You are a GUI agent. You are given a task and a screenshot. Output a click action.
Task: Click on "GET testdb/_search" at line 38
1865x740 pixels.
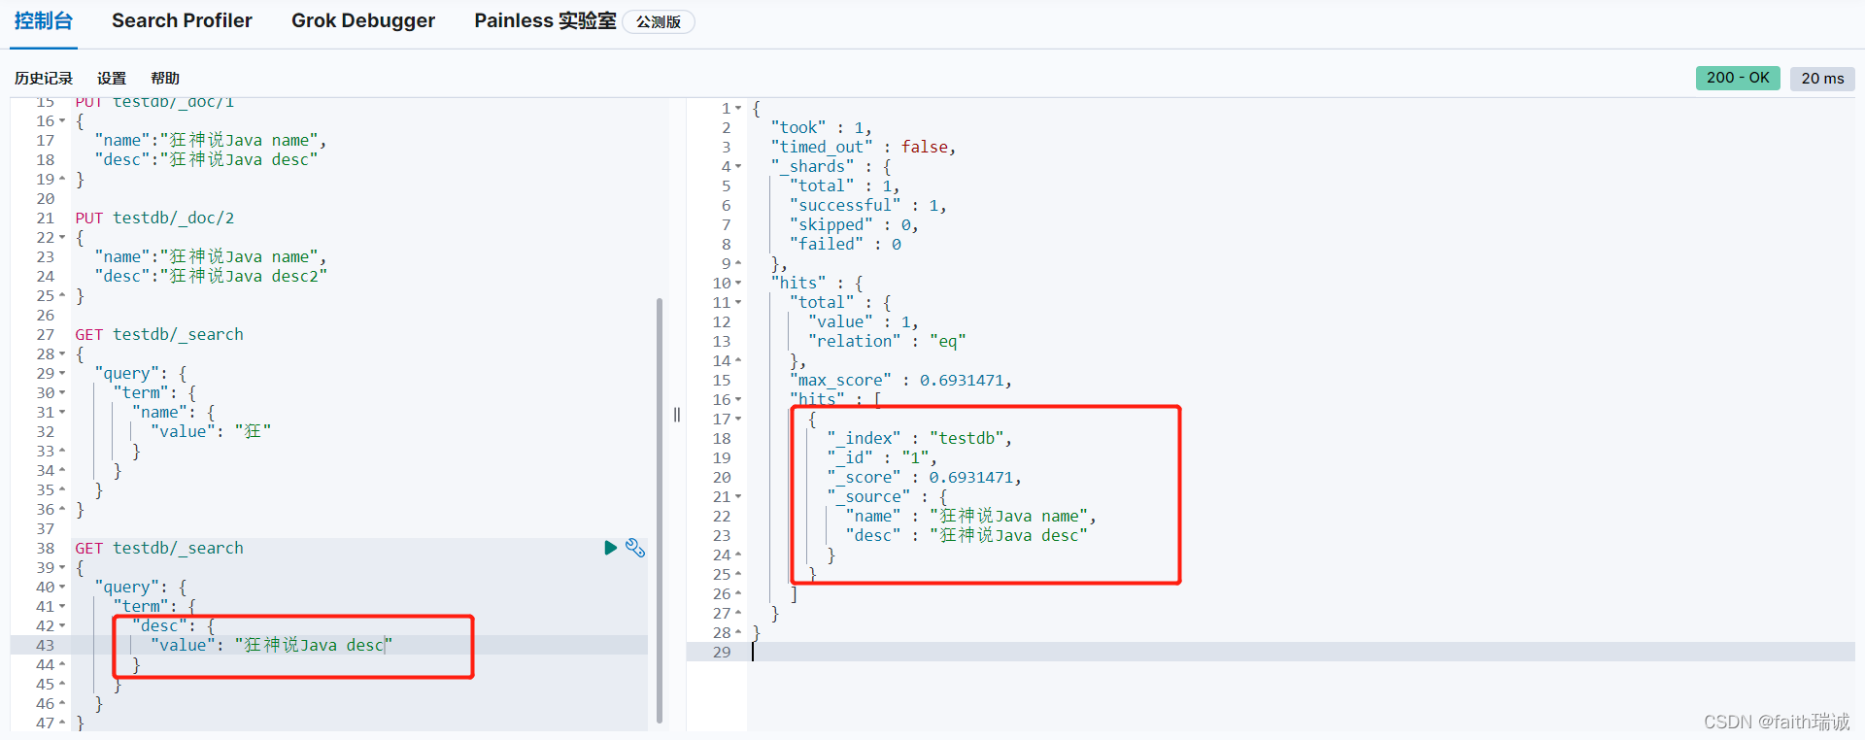click(159, 548)
